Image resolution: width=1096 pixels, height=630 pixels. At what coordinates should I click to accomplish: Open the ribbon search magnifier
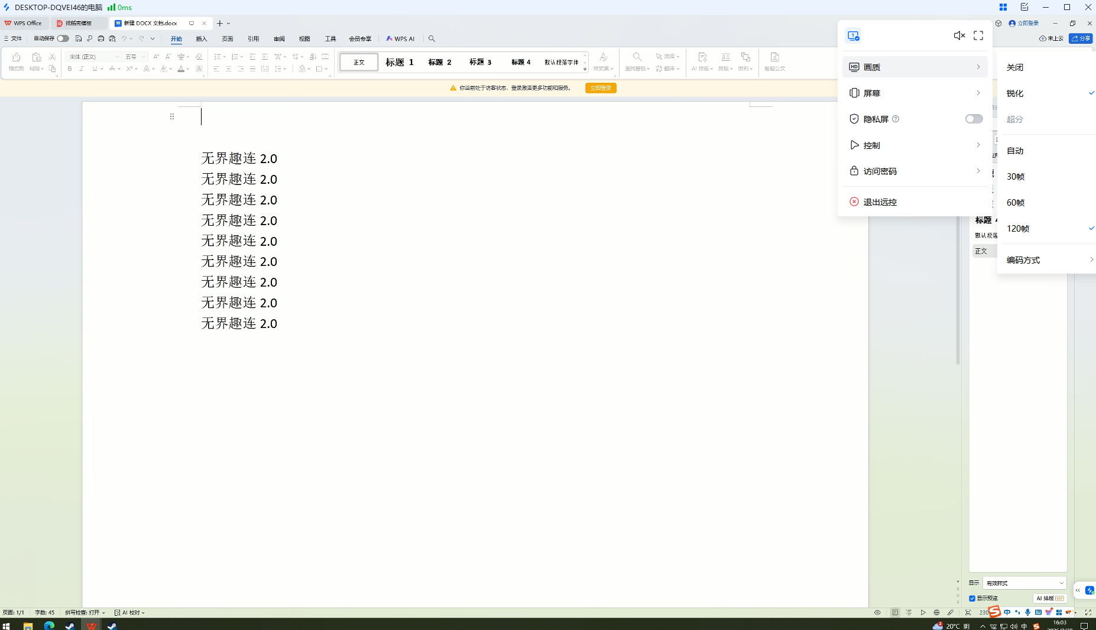click(x=432, y=39)
